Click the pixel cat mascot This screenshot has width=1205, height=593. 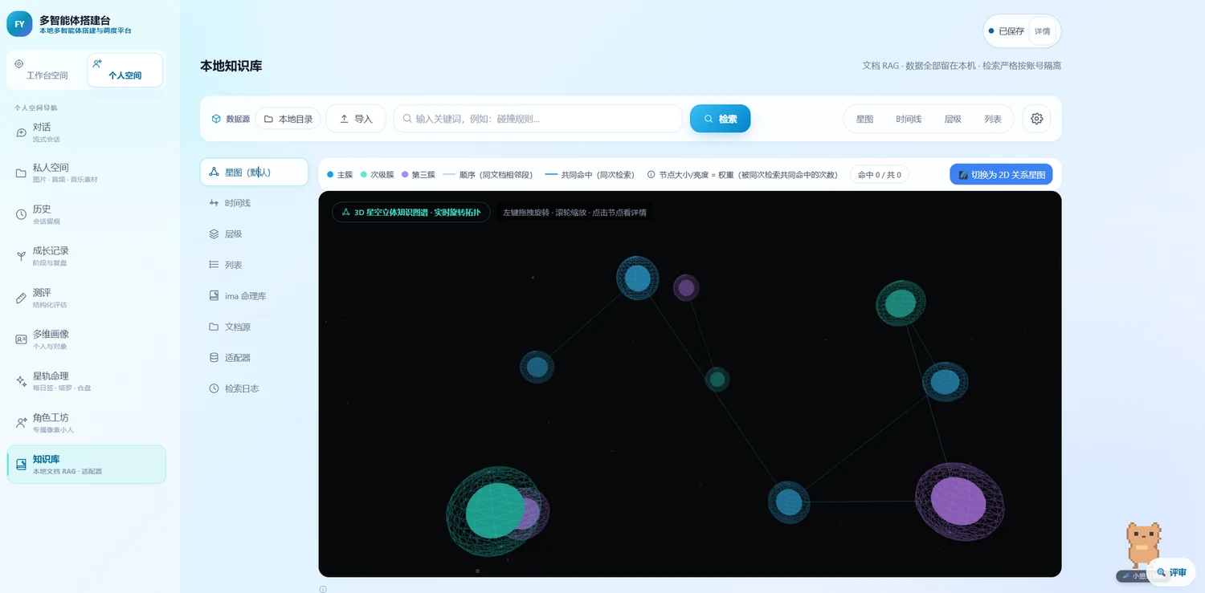1143,544
